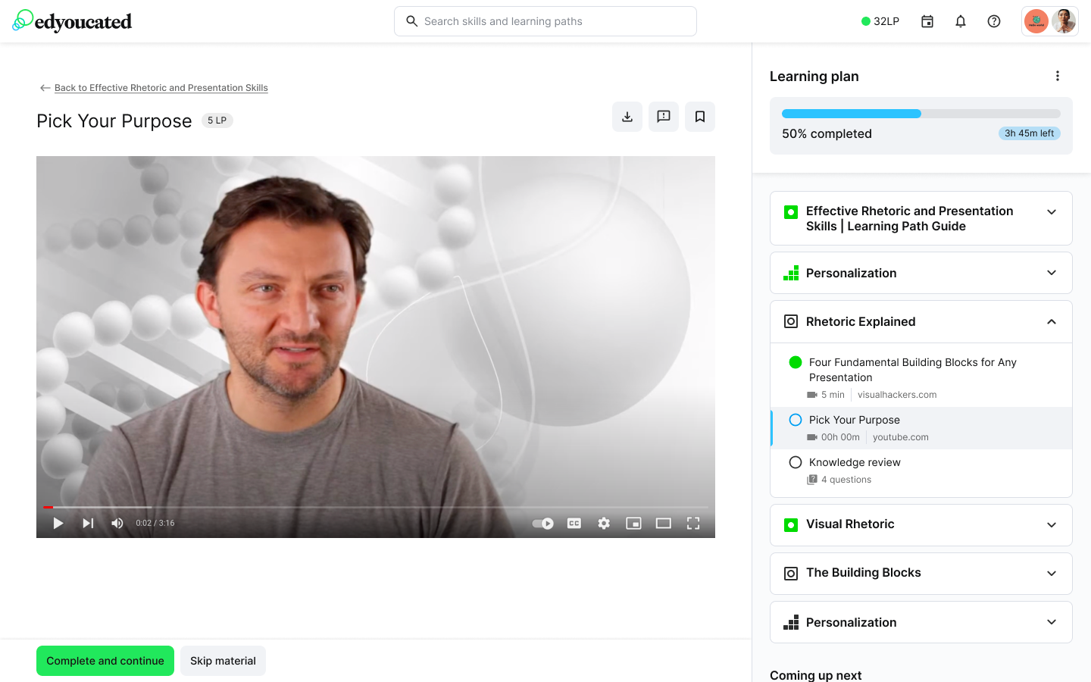Image resolution: width=1091 pixels, height=682 pixels.
Task: Open the video player settings gear
Action: [603, 523]
